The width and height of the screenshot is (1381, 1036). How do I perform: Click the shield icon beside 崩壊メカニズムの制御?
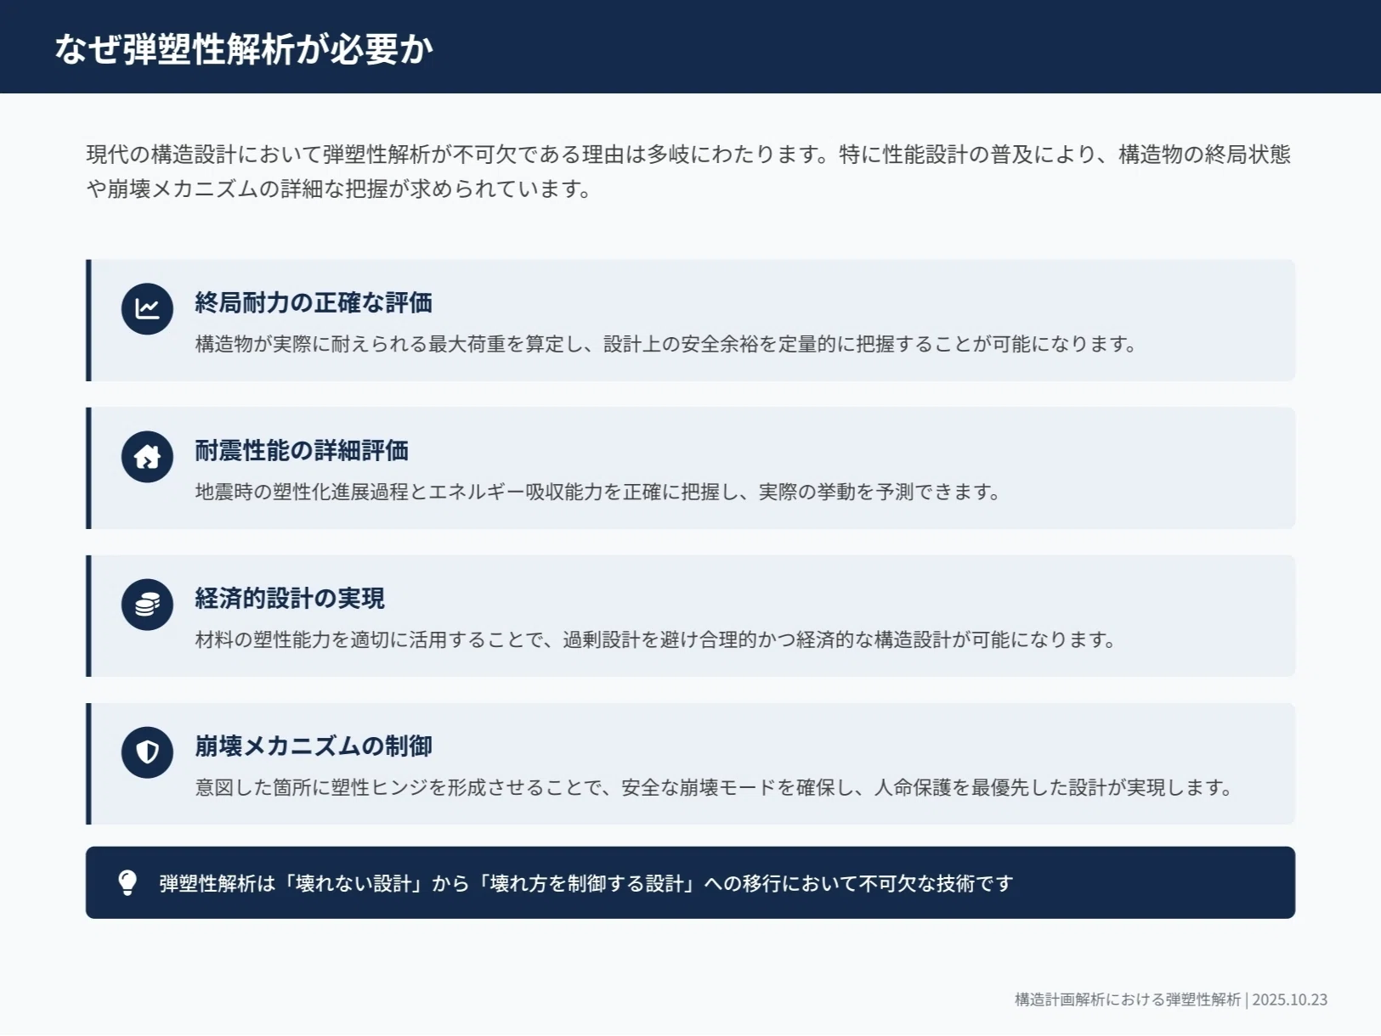[147, 752]
